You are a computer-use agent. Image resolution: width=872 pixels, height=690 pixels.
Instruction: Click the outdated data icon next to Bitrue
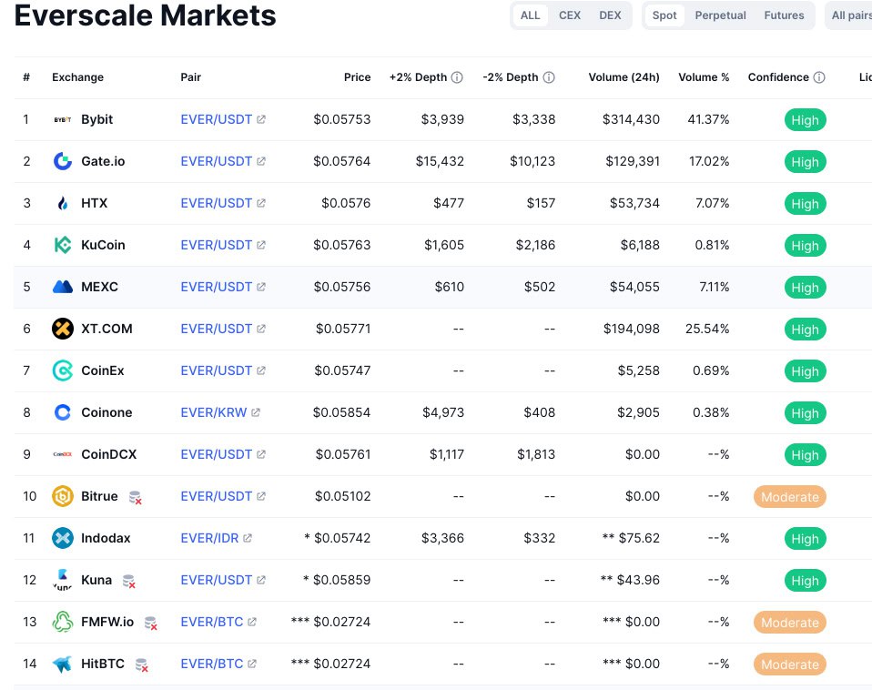(x=136, y=497)
